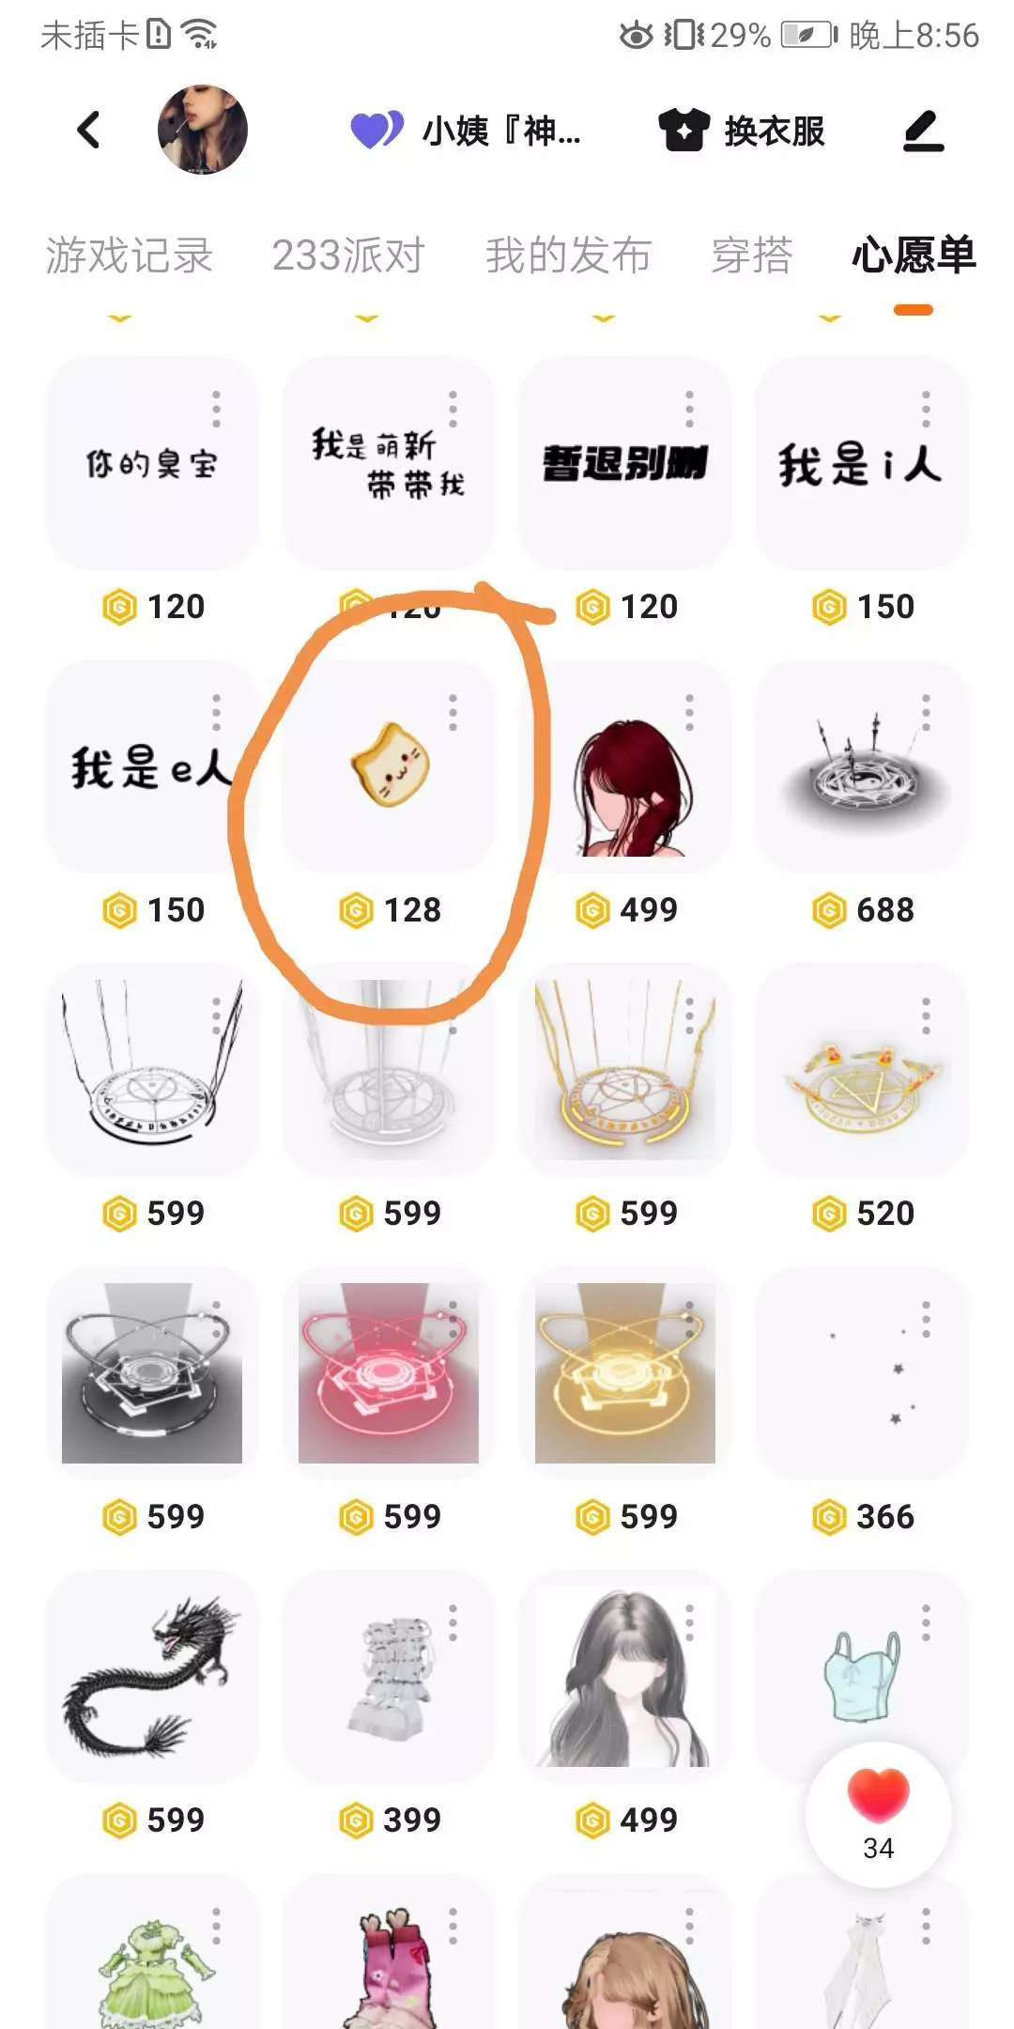1014x2029 pixels.
Task: Select the black dragon item
Action: [x=152, y=1676]
